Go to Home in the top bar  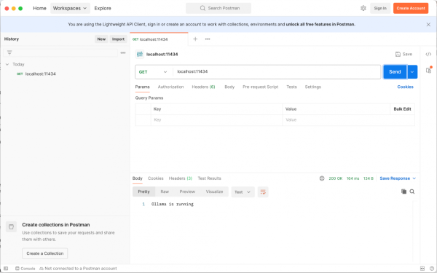pyautogui.click(x=39, y=8)
